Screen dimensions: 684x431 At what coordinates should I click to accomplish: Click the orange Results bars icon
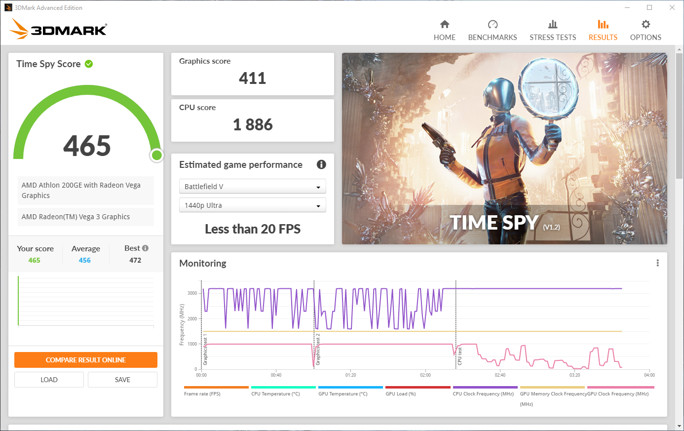point(603,24)
